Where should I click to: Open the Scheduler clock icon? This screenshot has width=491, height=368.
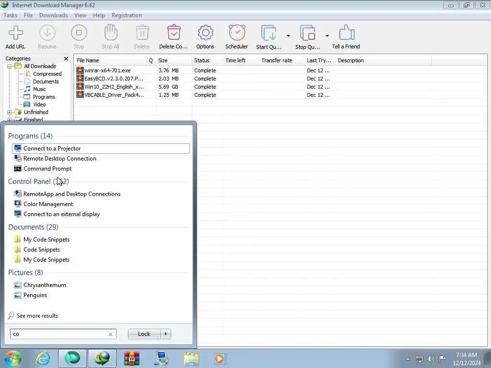click(x=237, y=33)
